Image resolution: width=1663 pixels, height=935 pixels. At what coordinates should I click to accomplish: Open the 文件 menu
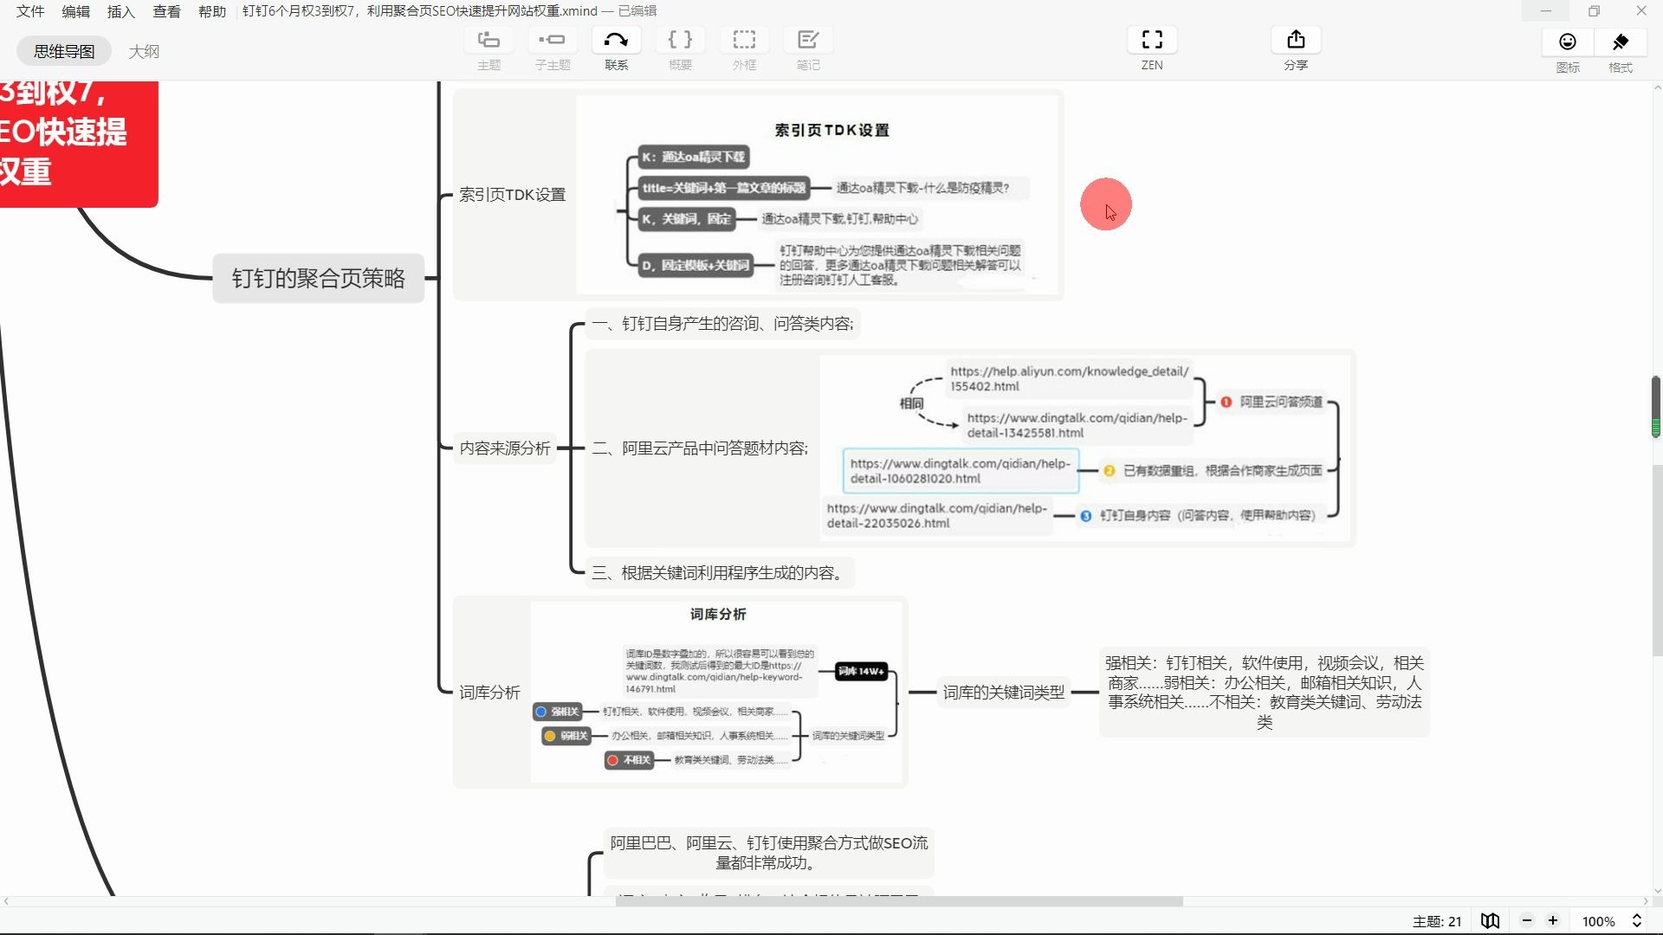point(30,11)
